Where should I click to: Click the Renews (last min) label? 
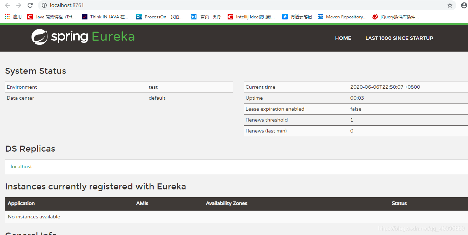pos(266,131)
